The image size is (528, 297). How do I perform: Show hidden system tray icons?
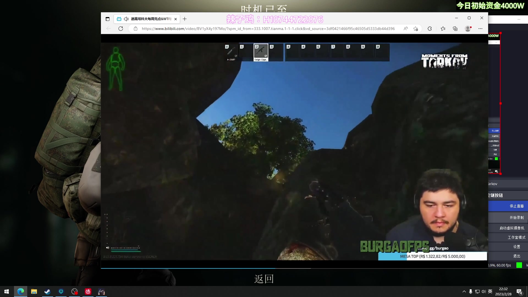coord(464,291)
